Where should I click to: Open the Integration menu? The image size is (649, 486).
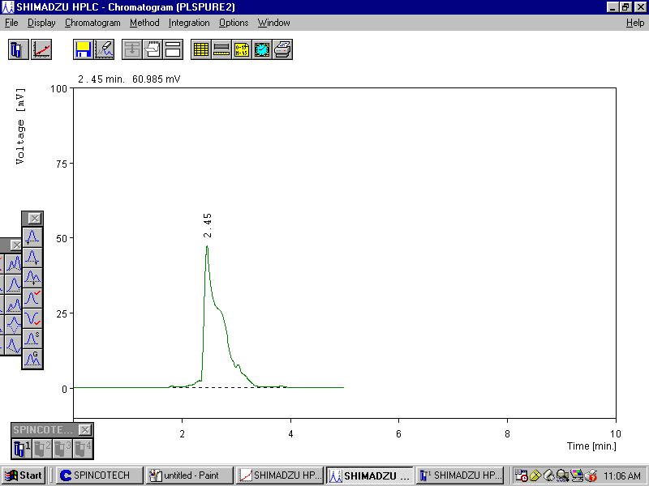[189, 23]
